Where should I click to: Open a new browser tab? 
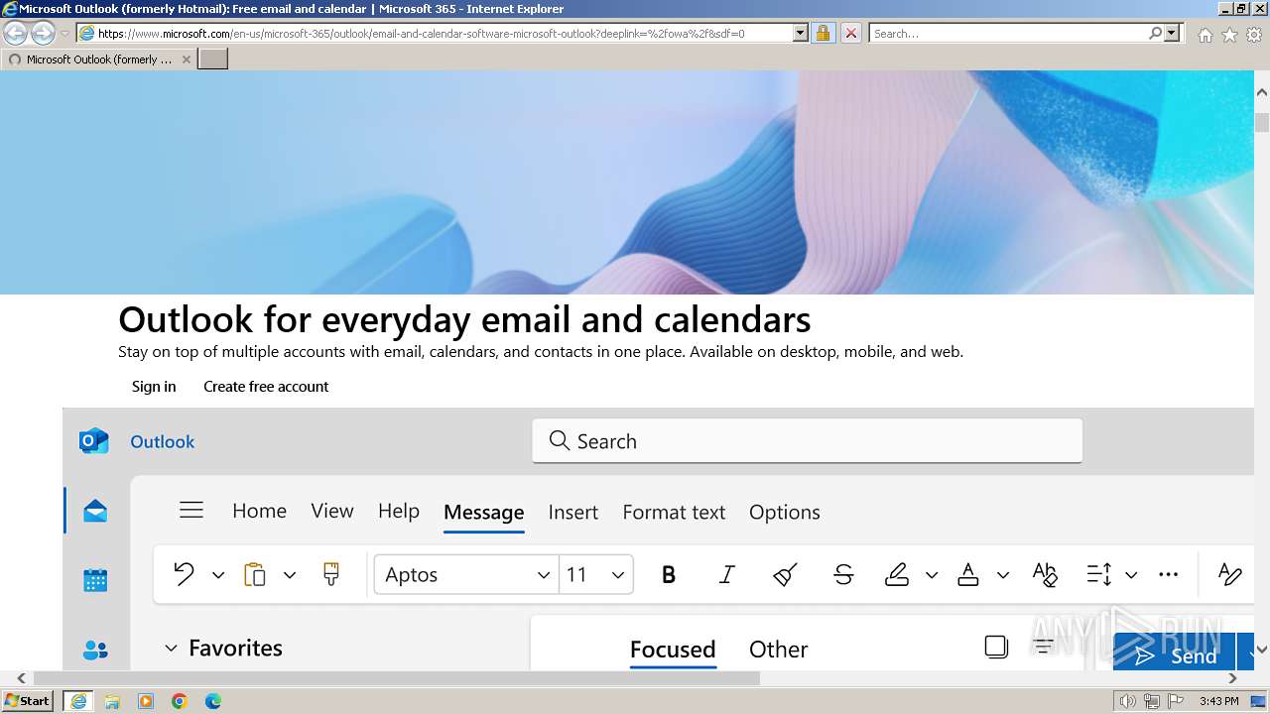(x=213, y=59)
